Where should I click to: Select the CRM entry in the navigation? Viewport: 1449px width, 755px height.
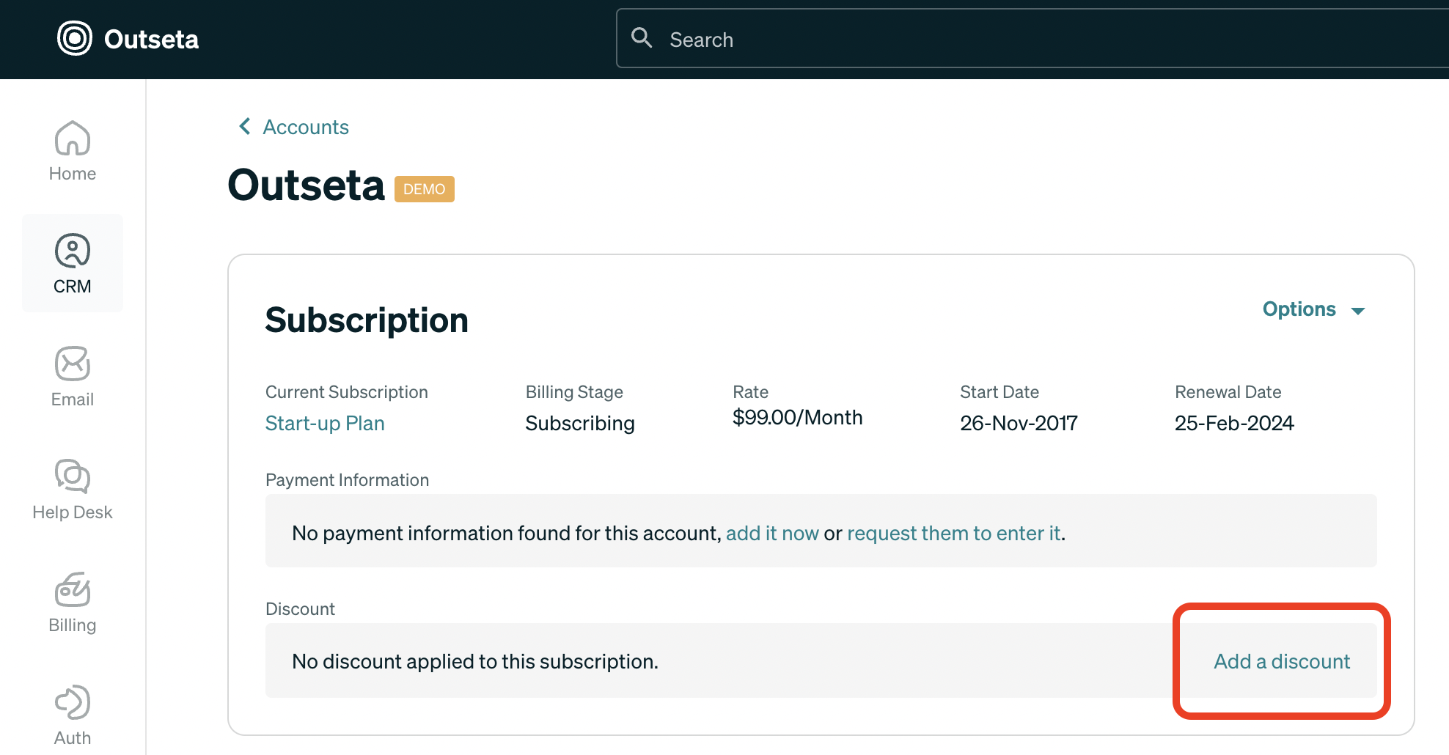pyautogui.click(x=72, y=286)
